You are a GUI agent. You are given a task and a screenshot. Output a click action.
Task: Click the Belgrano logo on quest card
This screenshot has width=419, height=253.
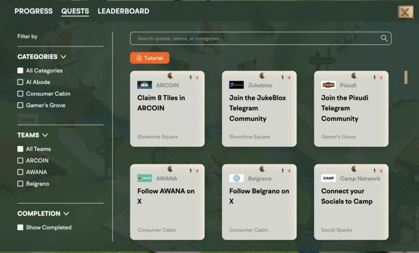237,178
